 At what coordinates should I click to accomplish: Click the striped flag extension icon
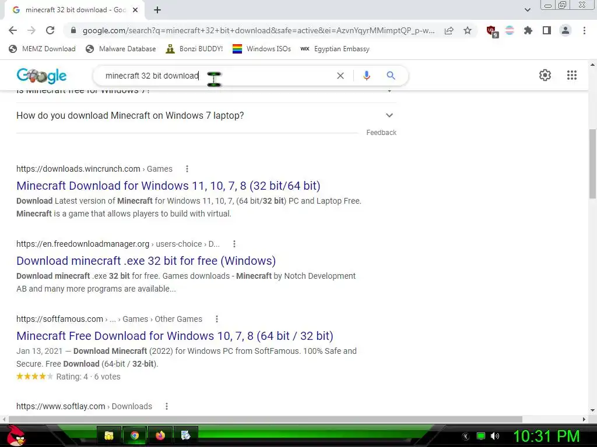(x=510, y=30)
